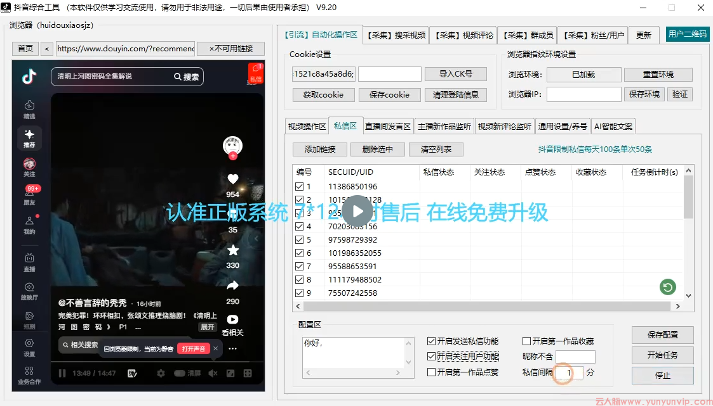
Task: Open the 【采集】群成员 tab
Action: click(528, 35)
